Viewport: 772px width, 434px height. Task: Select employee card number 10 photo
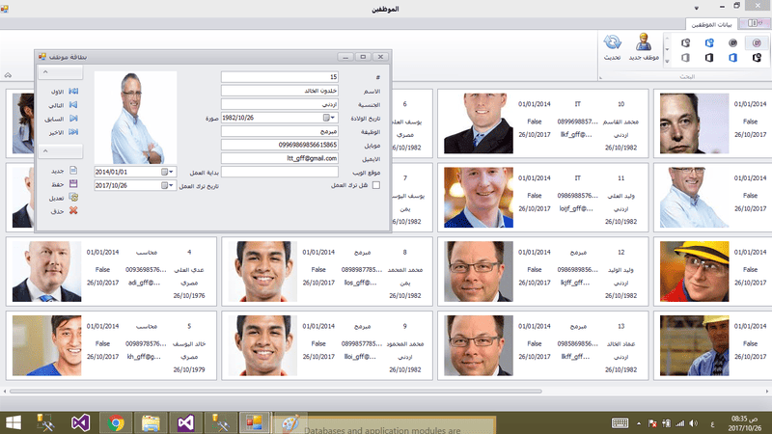click(479, 123)
